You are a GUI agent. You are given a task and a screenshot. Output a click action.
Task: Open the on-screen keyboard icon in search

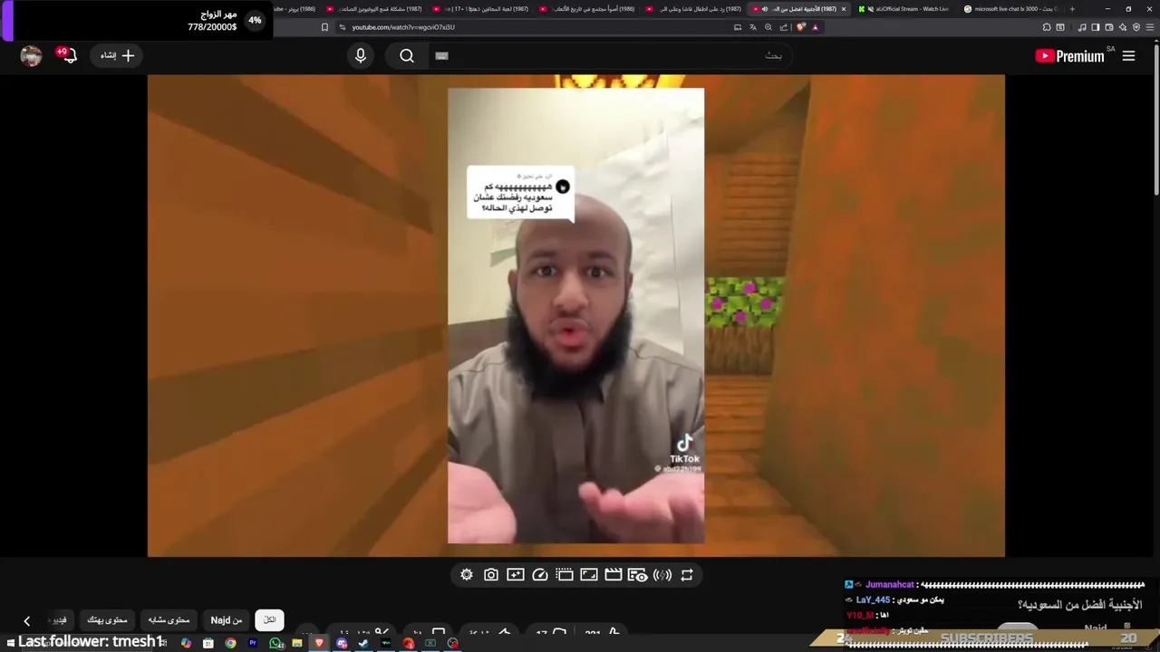coord(441,56)
